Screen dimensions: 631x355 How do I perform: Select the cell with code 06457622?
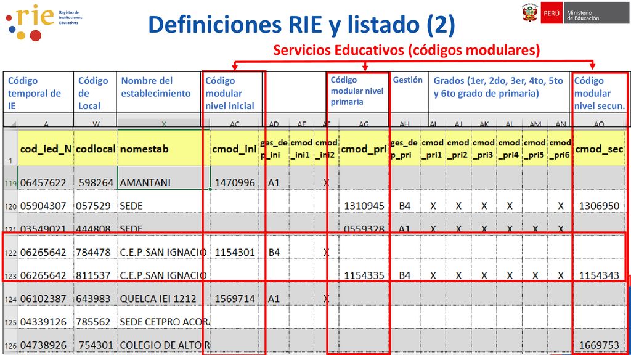point(46,178)
